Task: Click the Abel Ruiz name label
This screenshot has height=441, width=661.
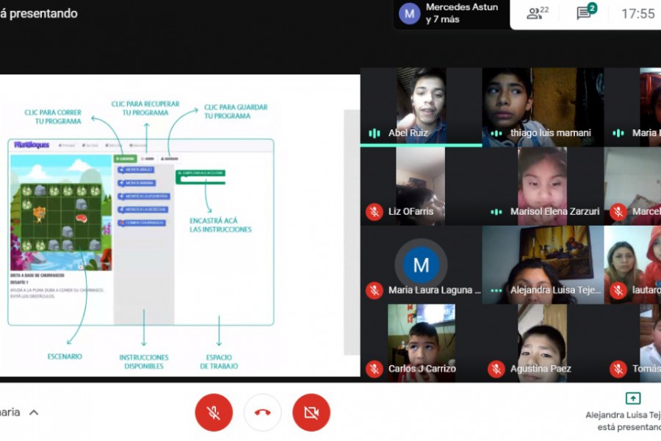Action: tap(408, 133)
